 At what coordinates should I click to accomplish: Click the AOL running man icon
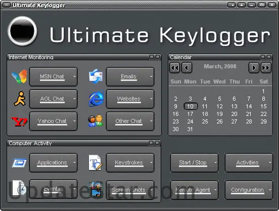click(x=20, y=99)
